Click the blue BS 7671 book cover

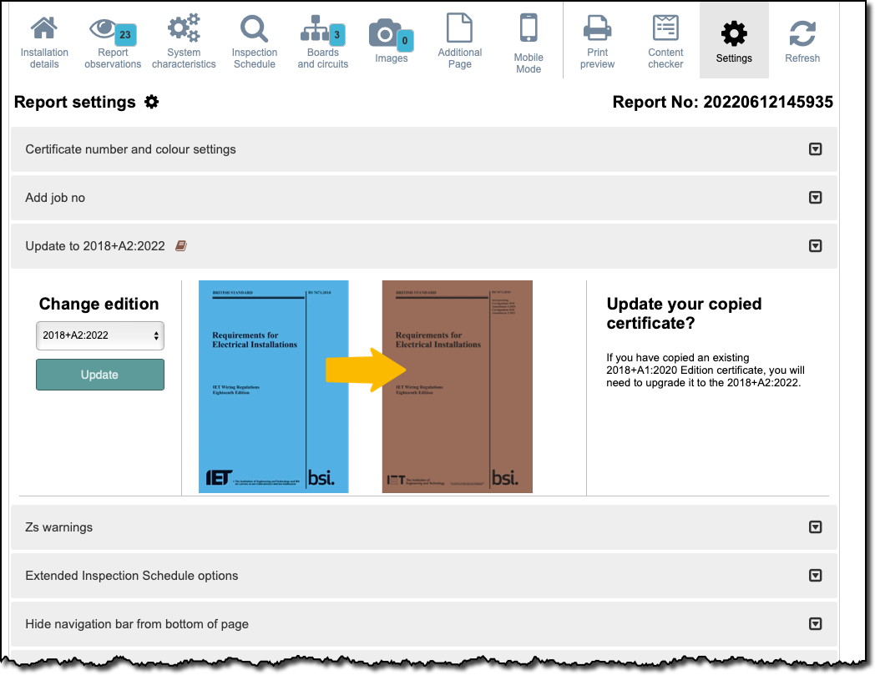[x=274, y=386]
